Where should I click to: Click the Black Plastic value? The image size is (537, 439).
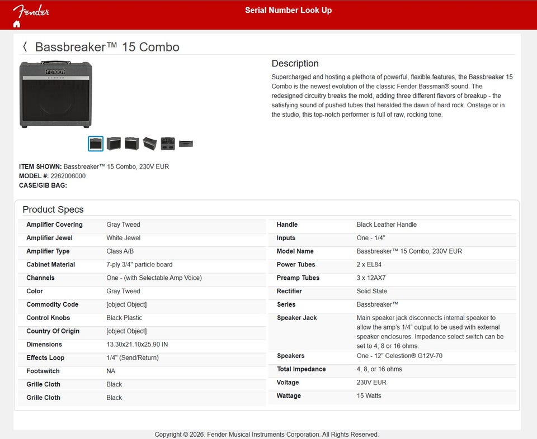coord(124,318)
